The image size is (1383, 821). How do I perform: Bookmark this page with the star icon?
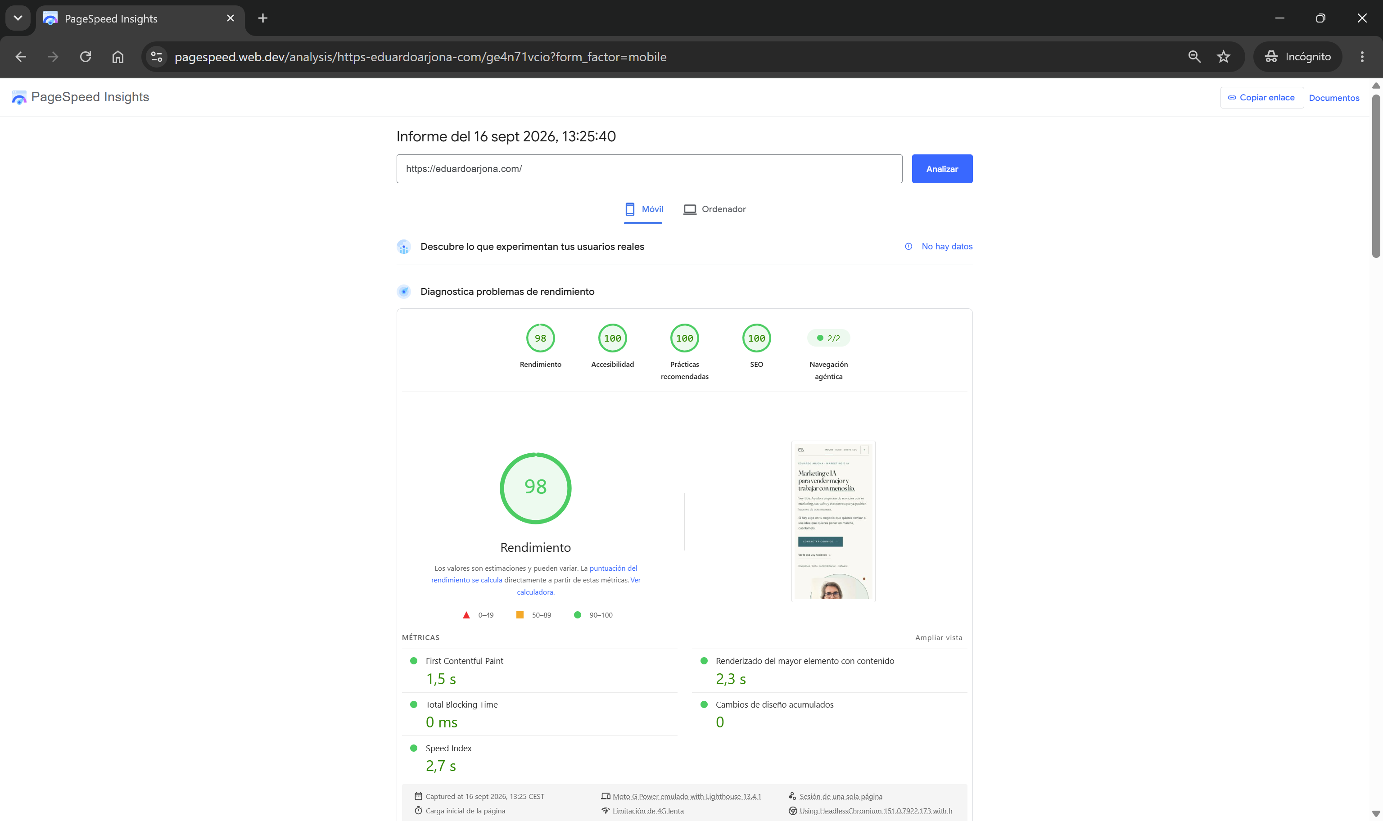(1224, 56)
